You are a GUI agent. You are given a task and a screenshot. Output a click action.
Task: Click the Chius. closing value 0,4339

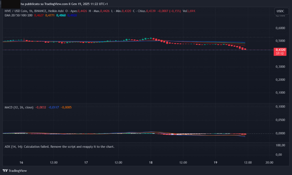(x=151, y=11)
